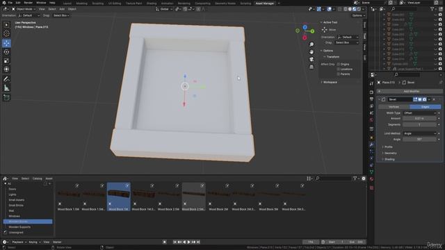Viewport: 445px width, 250px height.
Task: Switch perspective/orthographic with the grid icon
Action: point(311,67)
